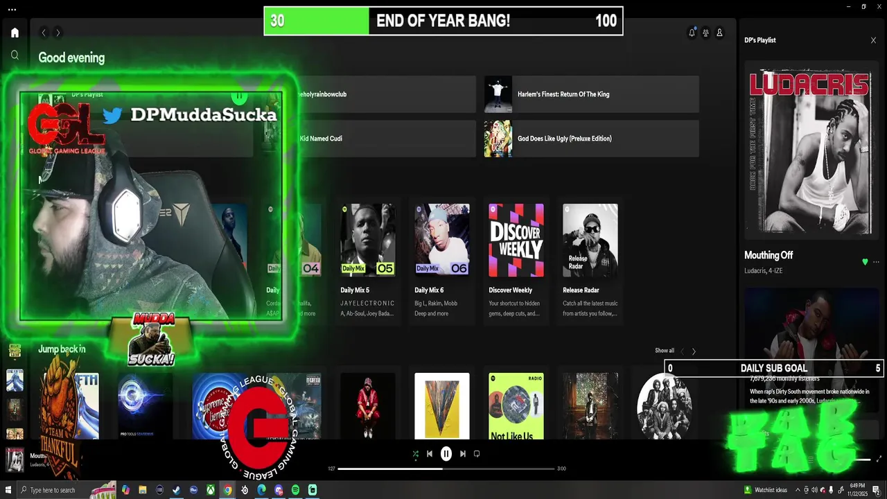Open the Ludacris, 4-IZE artist link

(x=764, y=271)
